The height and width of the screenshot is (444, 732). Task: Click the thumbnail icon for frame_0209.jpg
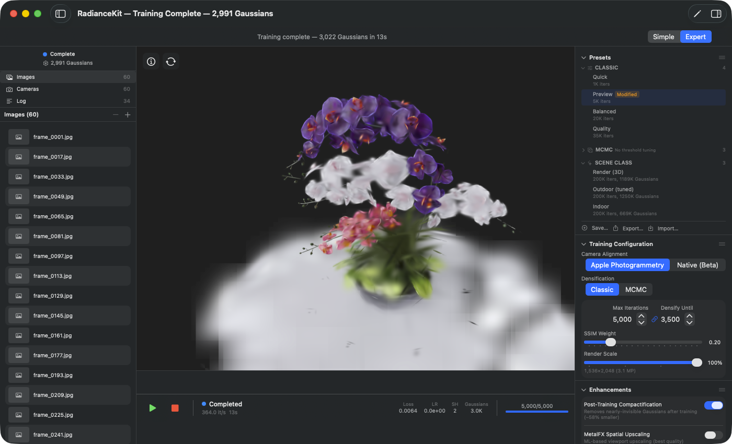click(19, 395)
